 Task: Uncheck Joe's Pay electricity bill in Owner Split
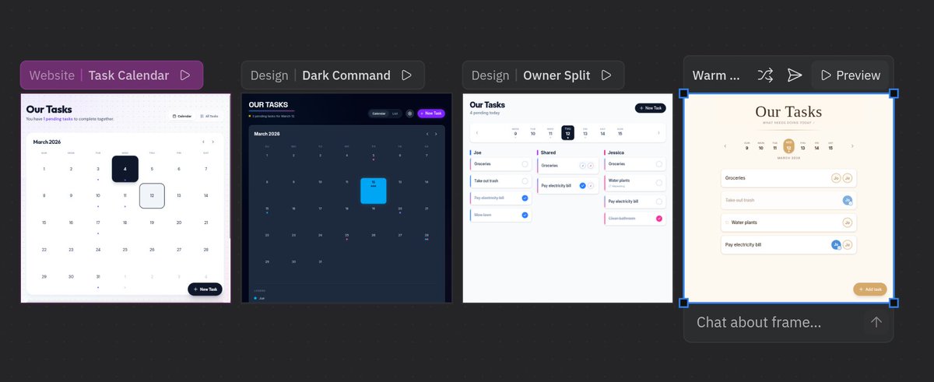525,198
